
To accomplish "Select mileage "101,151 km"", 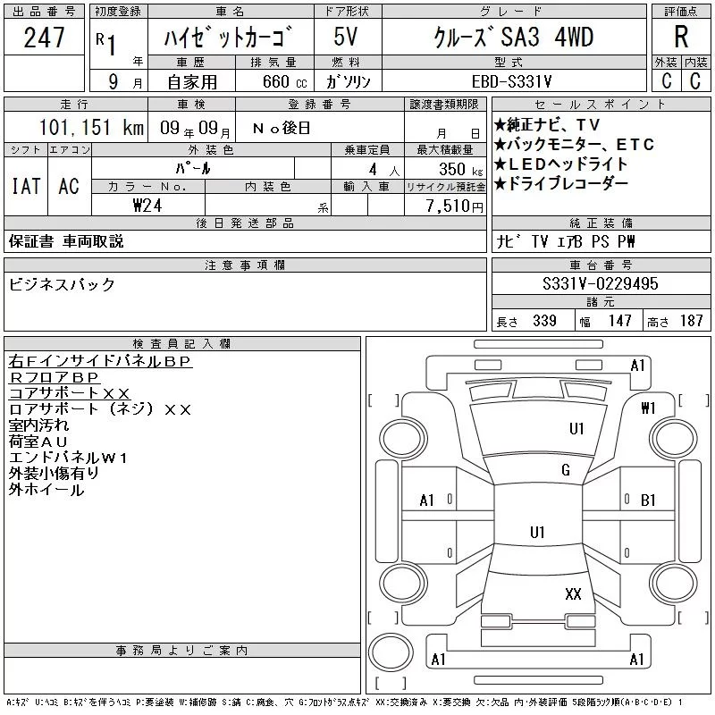I will 91,127.
